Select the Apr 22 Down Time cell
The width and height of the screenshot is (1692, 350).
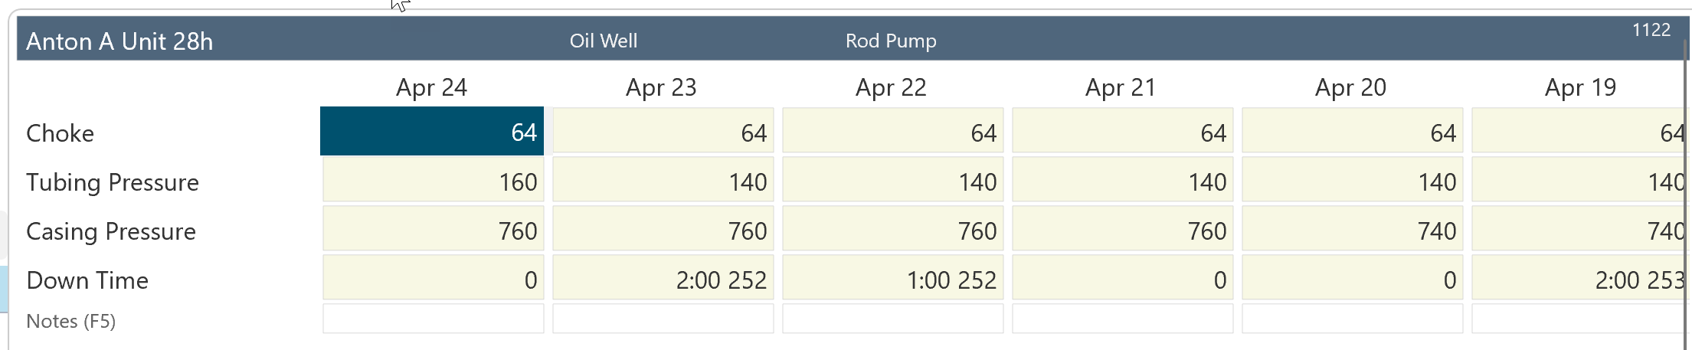coord(892,280)
